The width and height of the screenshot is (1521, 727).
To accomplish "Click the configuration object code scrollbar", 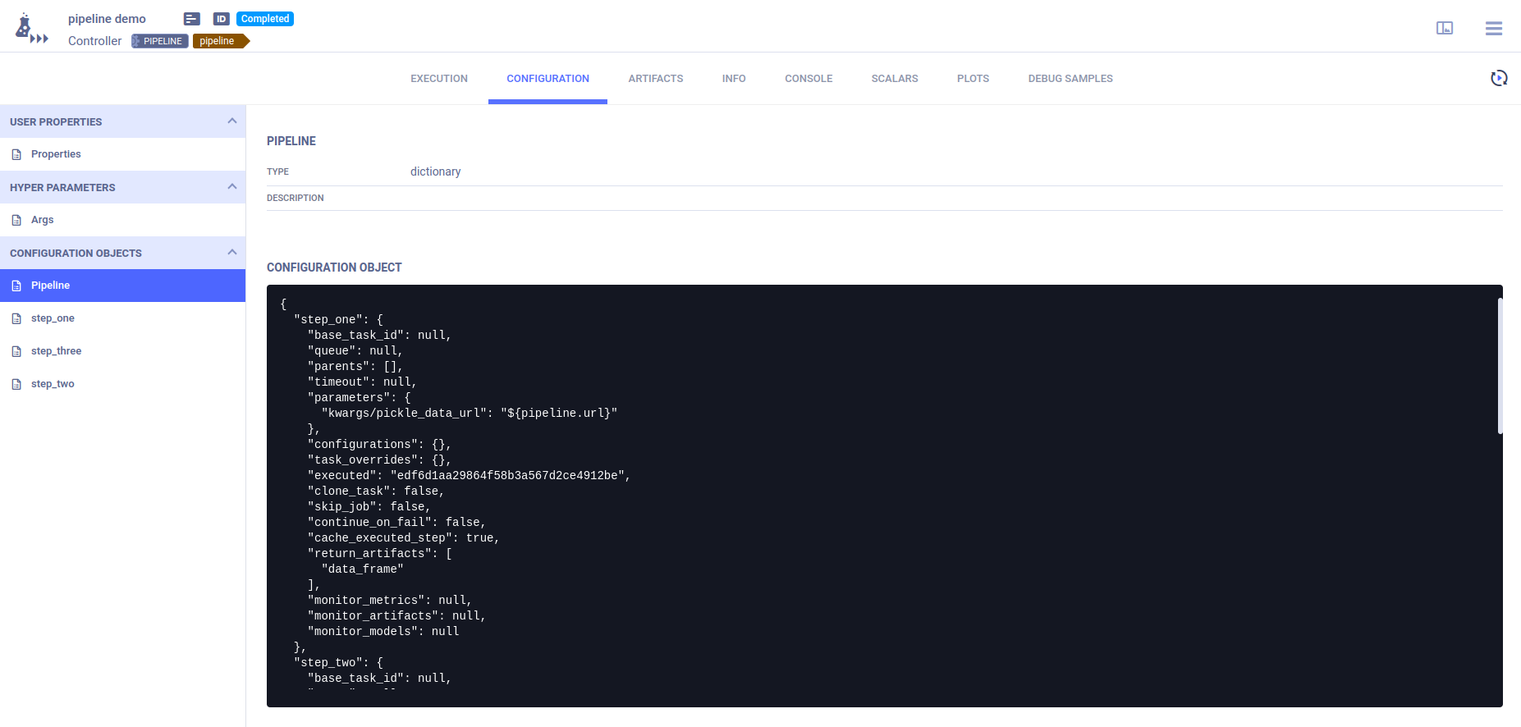I will pyautogui.click(x=1499, y=366).
